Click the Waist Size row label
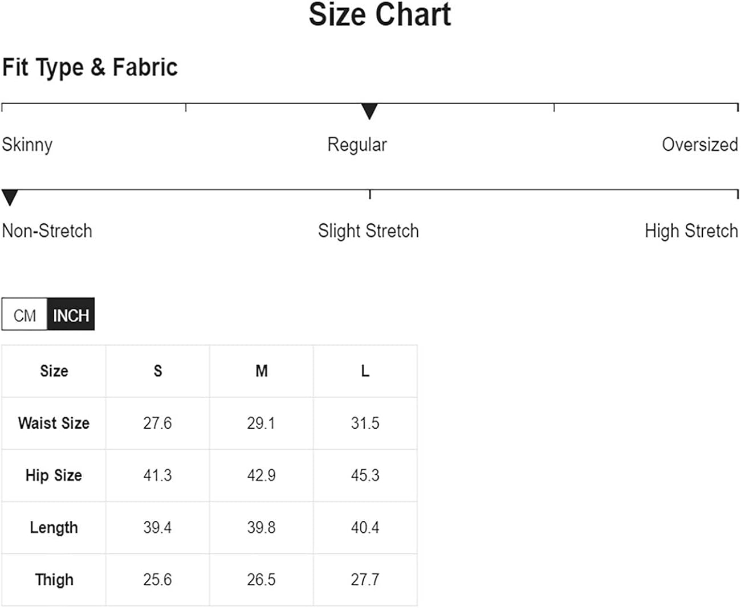 (x=54, y=423)
